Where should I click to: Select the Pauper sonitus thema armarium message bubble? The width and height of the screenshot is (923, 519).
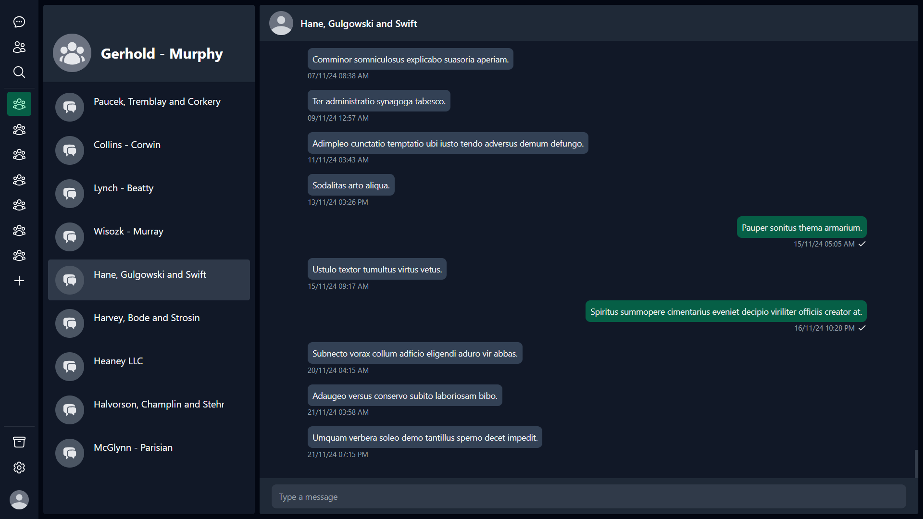(801, 227)
